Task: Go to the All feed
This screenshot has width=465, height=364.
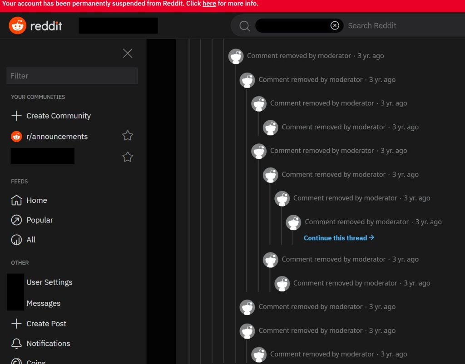Action: [x=31, y=240]
